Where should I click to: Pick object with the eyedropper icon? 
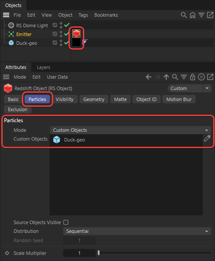pos(207,138)
